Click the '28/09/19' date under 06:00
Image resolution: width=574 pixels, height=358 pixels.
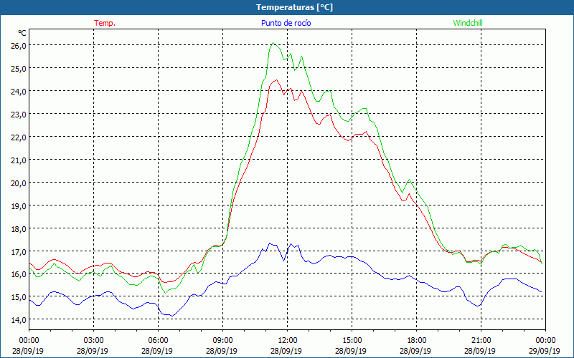(157, 351)
